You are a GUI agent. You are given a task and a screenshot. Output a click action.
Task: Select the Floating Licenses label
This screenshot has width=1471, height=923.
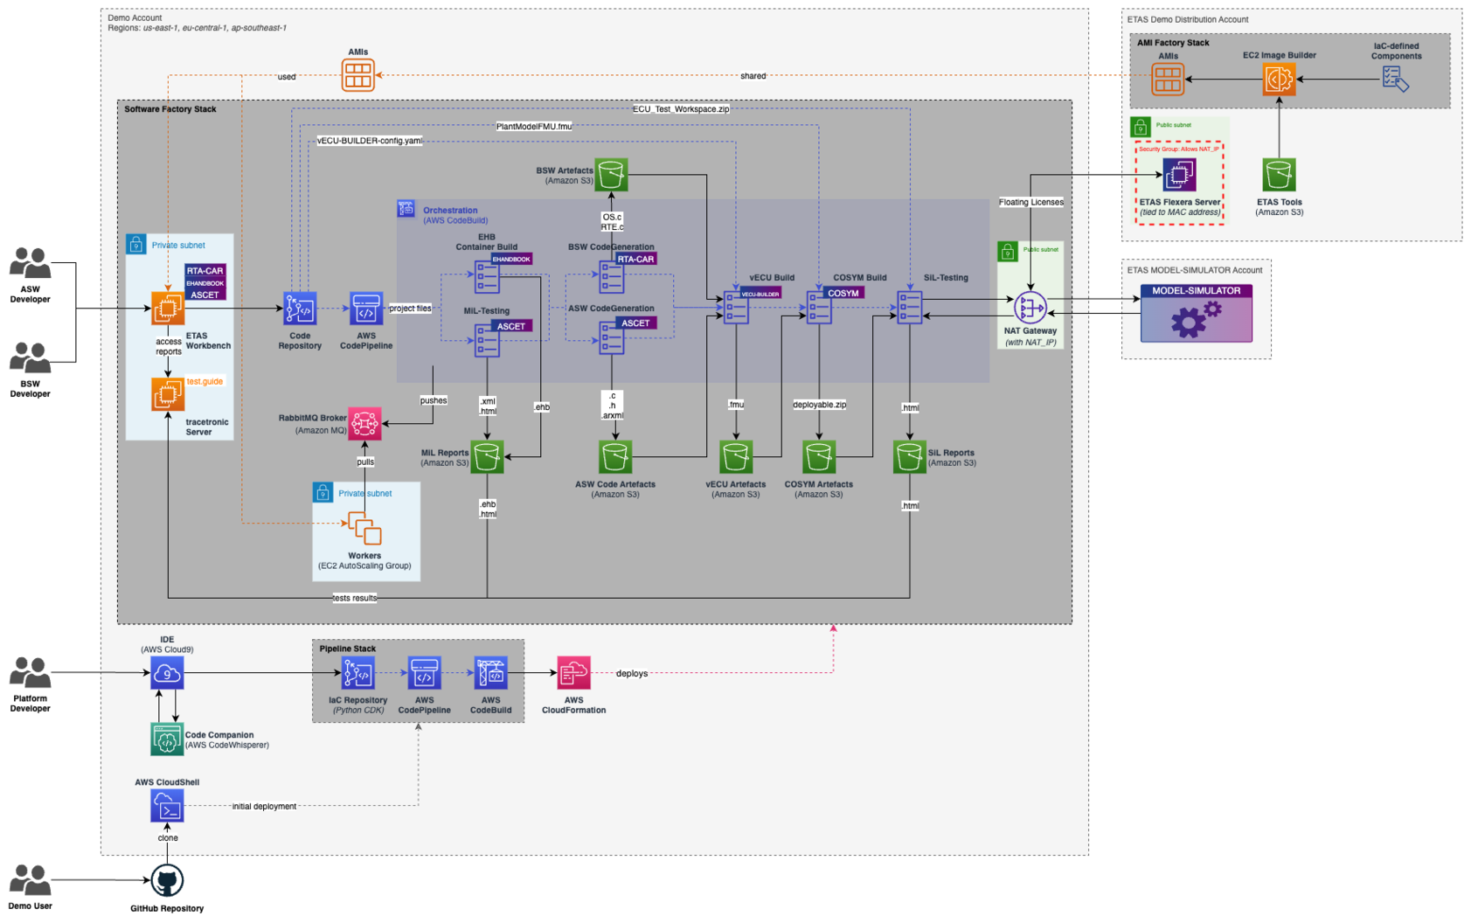coord(1031,202)
